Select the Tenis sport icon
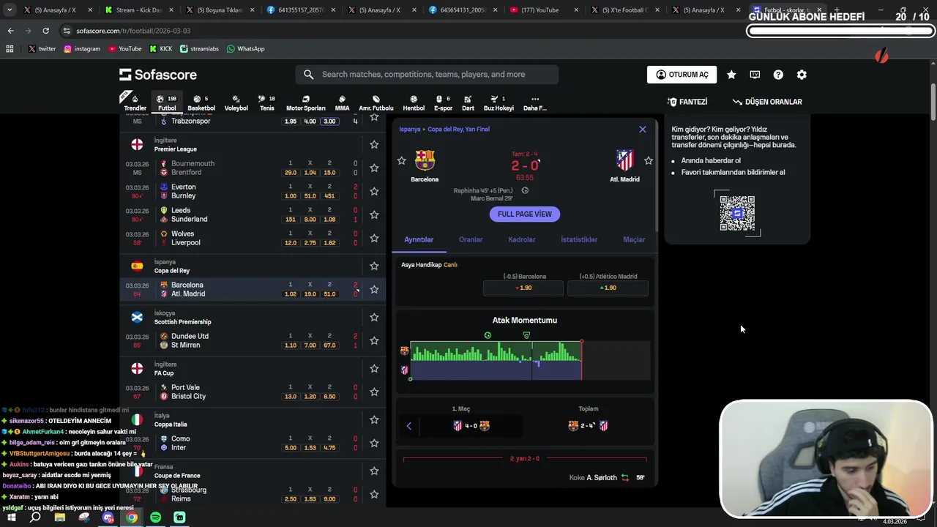This screenshot has height=527, width=937. click(x=266, y=102)
